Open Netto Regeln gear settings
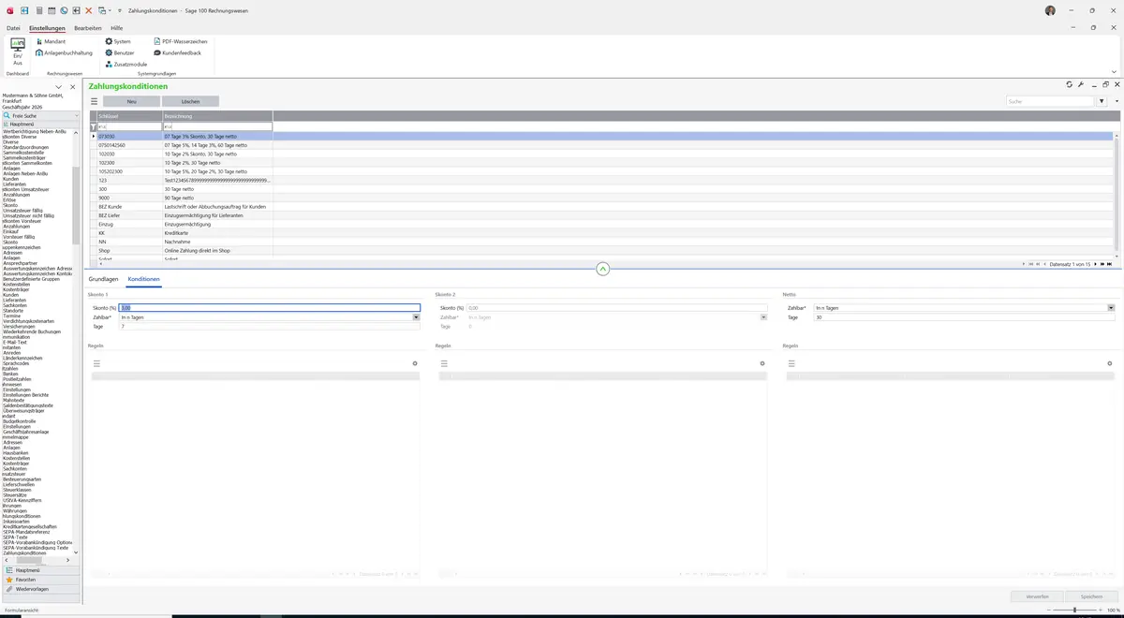The image size is (1124, 618). pos(1110,363)
